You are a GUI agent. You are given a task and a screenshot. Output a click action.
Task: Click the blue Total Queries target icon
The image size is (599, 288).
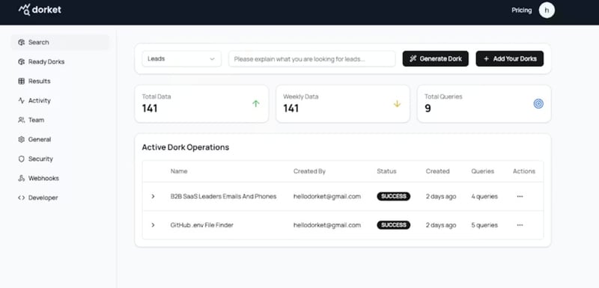pyautogui.click(x=538, y=104)
